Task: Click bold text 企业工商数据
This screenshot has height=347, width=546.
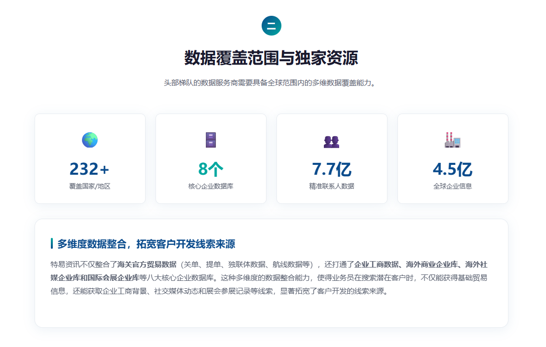Action: coord(376,265)
